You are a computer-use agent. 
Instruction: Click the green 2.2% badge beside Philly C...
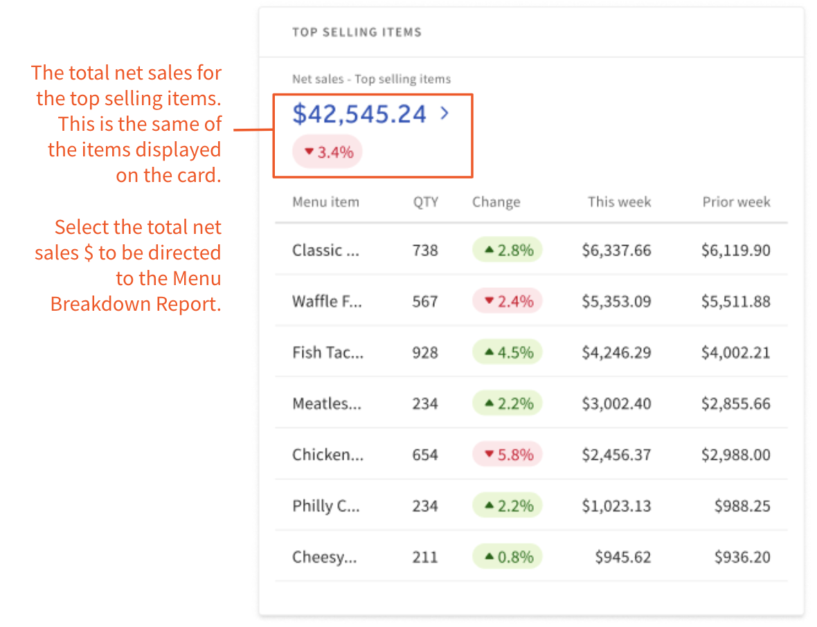point(507,505)
